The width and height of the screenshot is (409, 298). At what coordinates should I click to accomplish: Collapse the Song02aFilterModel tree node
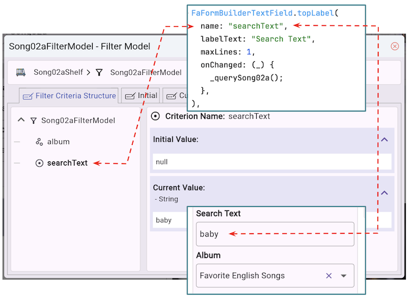pos(21,120)
